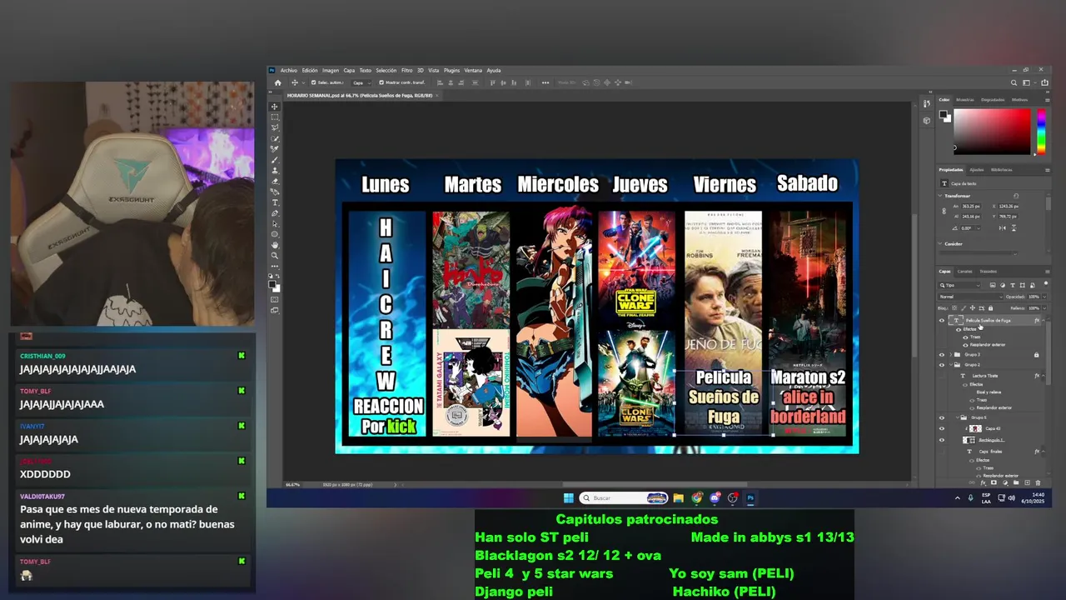Image resolution: width=1066 pixels, height=600 pixels.
Task: Open the layer filter Tipo dropdown
Action: click(959, 285)
